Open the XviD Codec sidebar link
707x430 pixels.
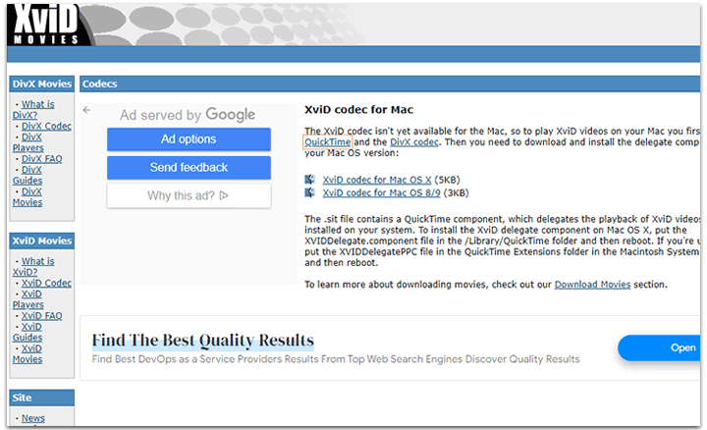coord(46,283)
